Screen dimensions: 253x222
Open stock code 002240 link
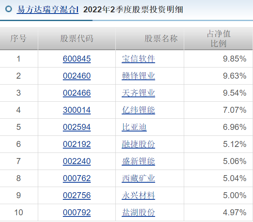point(77,161)
